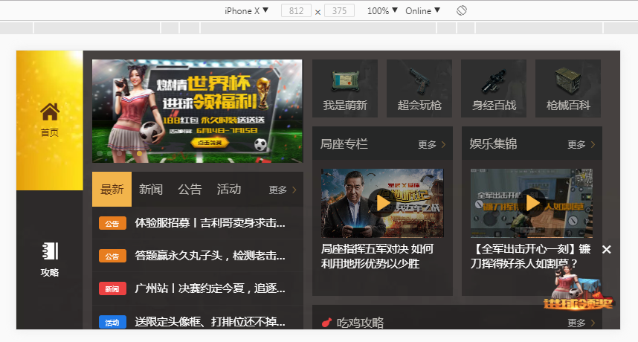638x342 pixels.
Task: Click the rotate device icon in toolbar
Action: [x=461, y=10]
